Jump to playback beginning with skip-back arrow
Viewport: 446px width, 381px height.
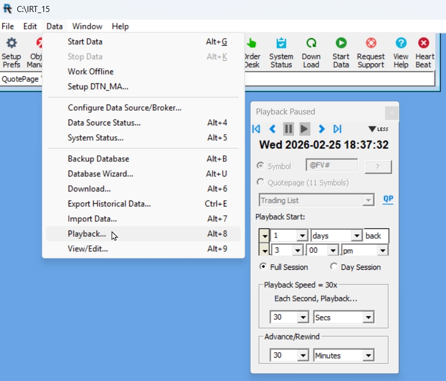tap(256, 129)
